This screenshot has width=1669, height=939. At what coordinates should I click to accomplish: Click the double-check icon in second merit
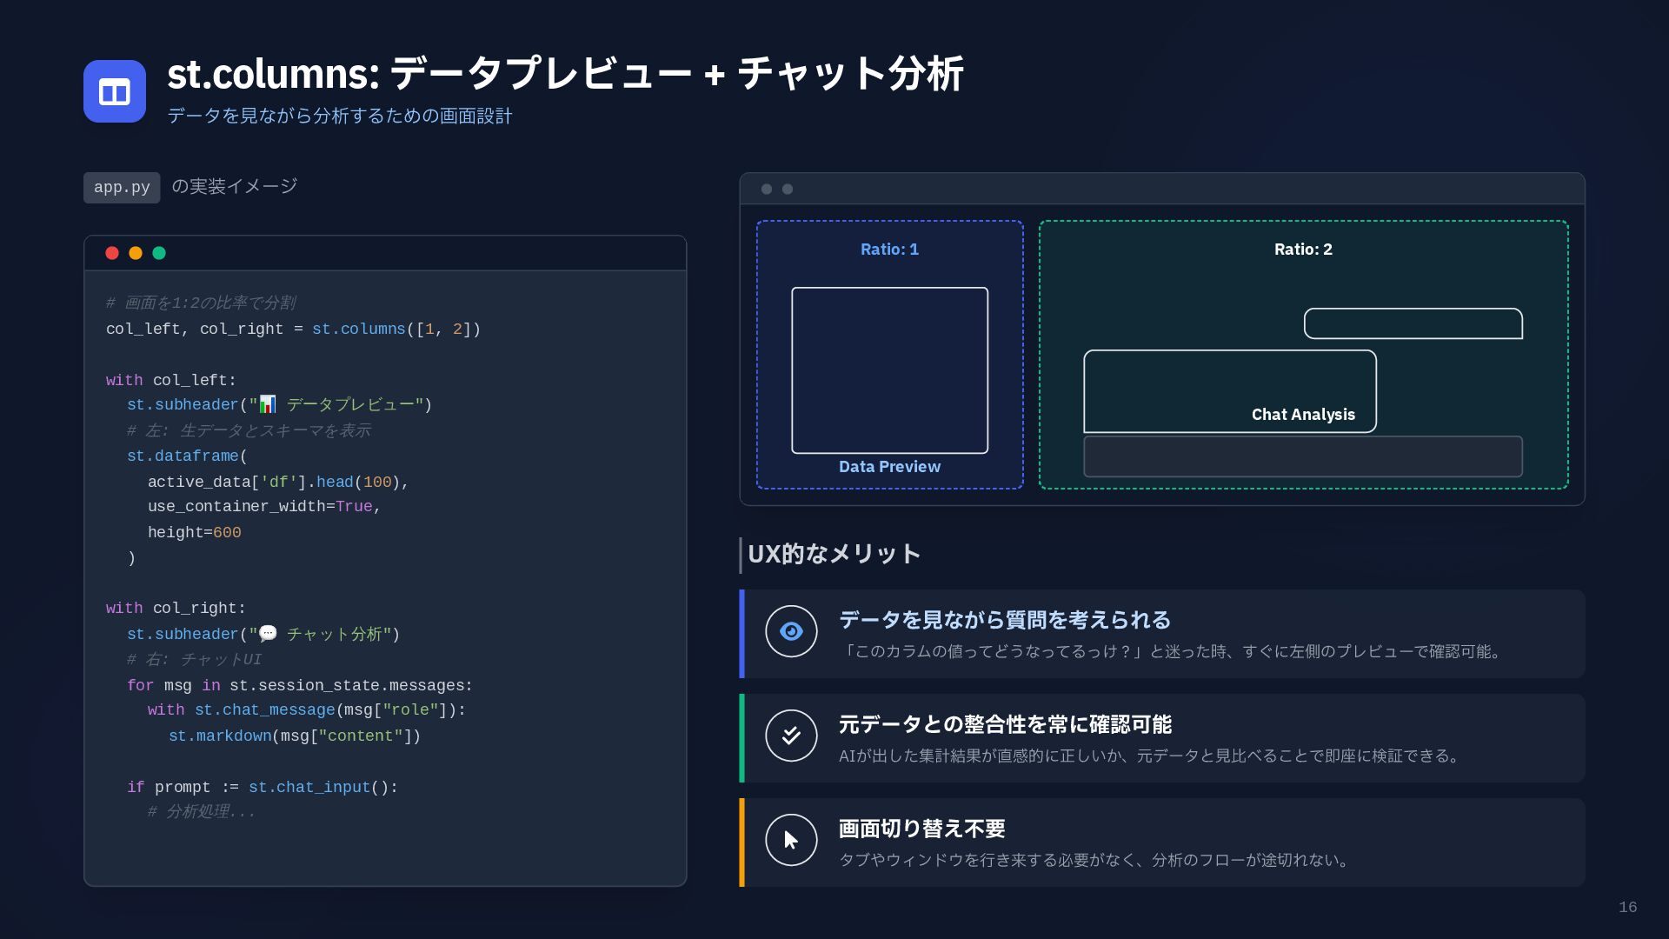[791, 736]
